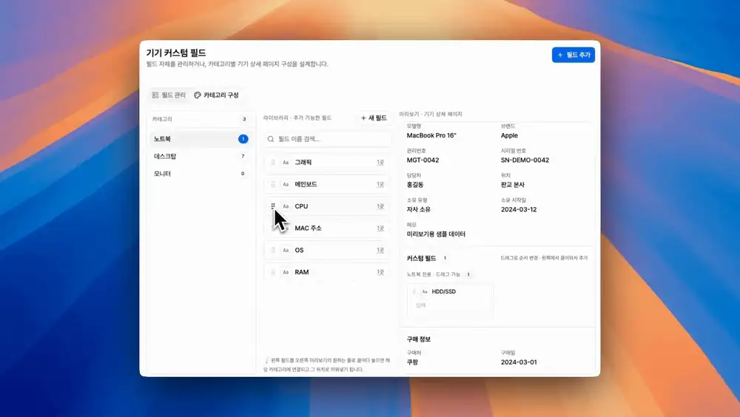Select the 데스크탑 category
The width and height of the screenshot is (740, 417).
(x=200, y=156)
